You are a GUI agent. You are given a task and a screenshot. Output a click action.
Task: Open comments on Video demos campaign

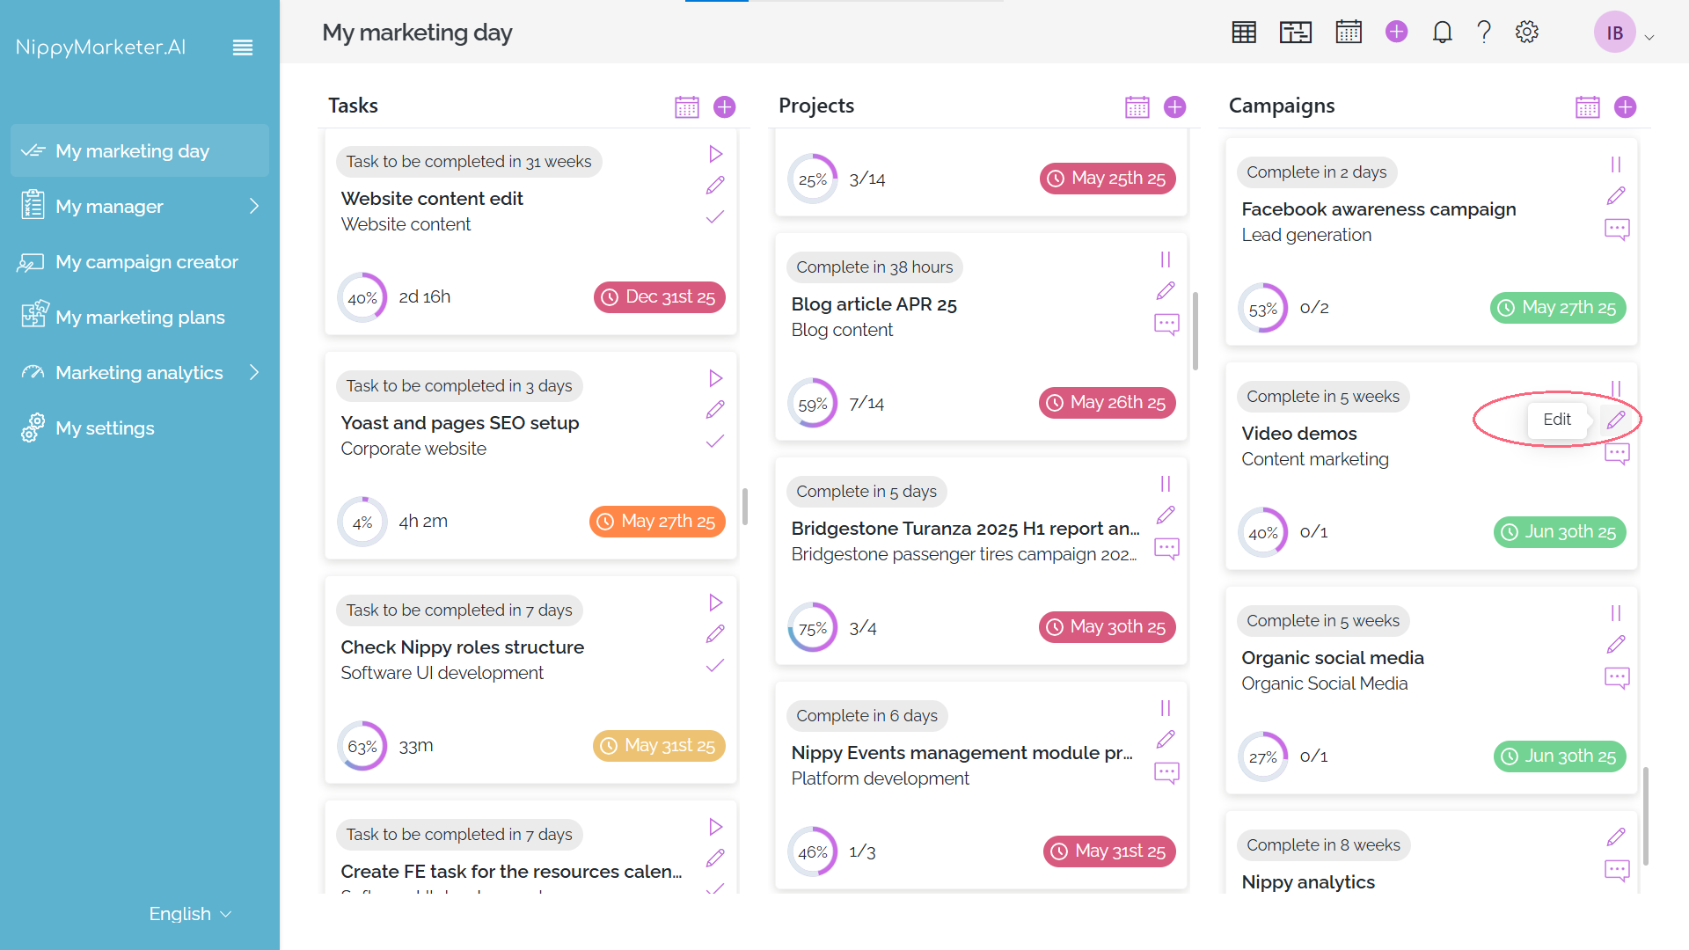[1617, 454]
